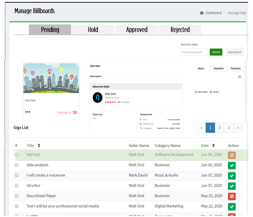Screen dimensions: 253x217
Task: Focus the Search by keyword field
Action: 193,52
